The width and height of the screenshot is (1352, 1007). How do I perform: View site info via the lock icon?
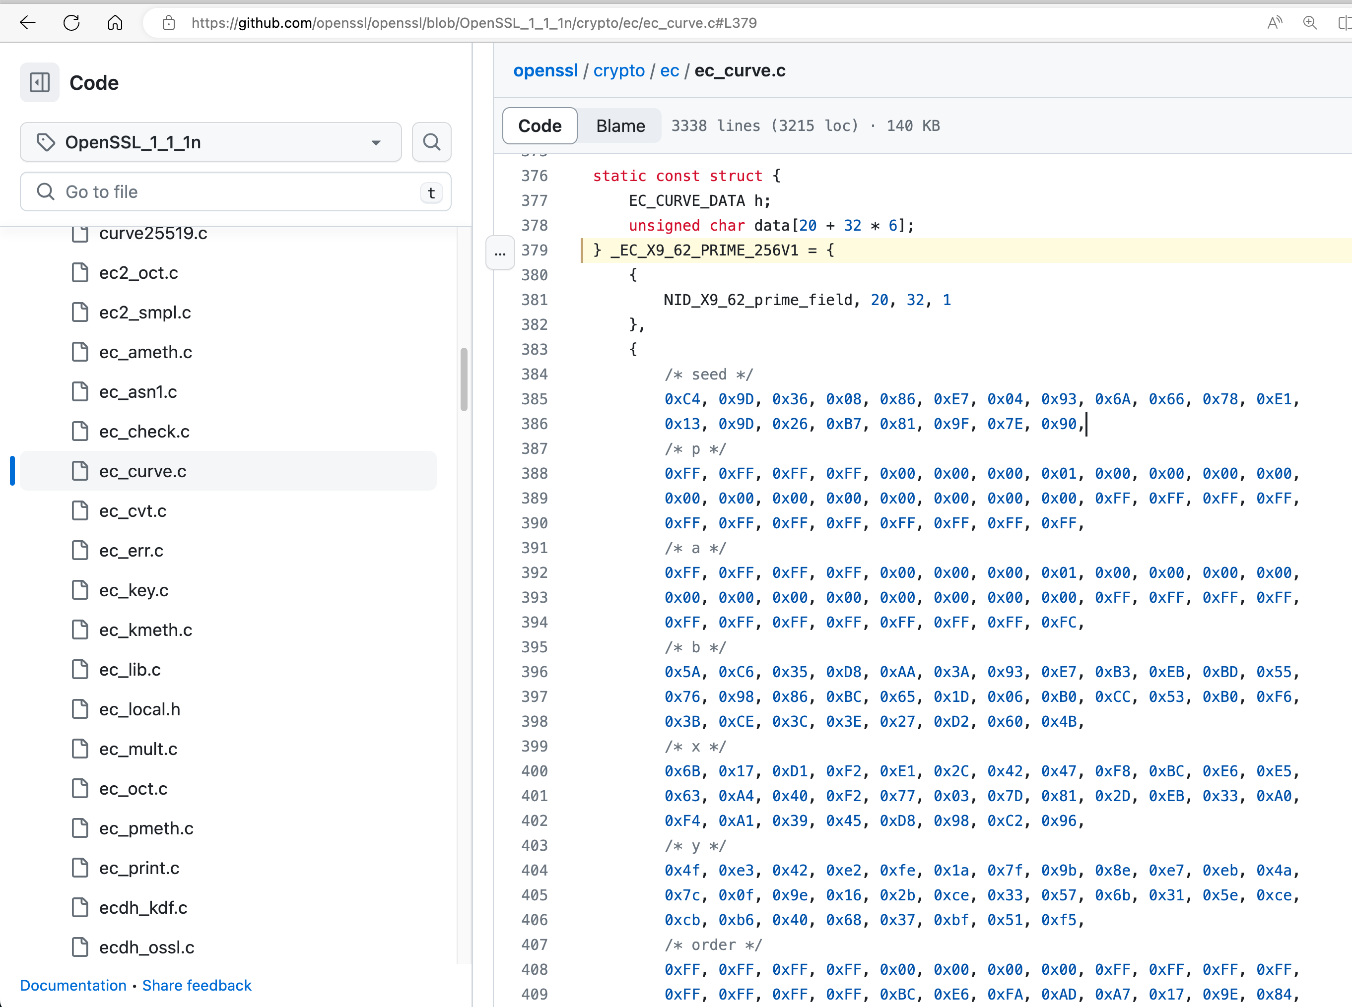pos(169,23)
